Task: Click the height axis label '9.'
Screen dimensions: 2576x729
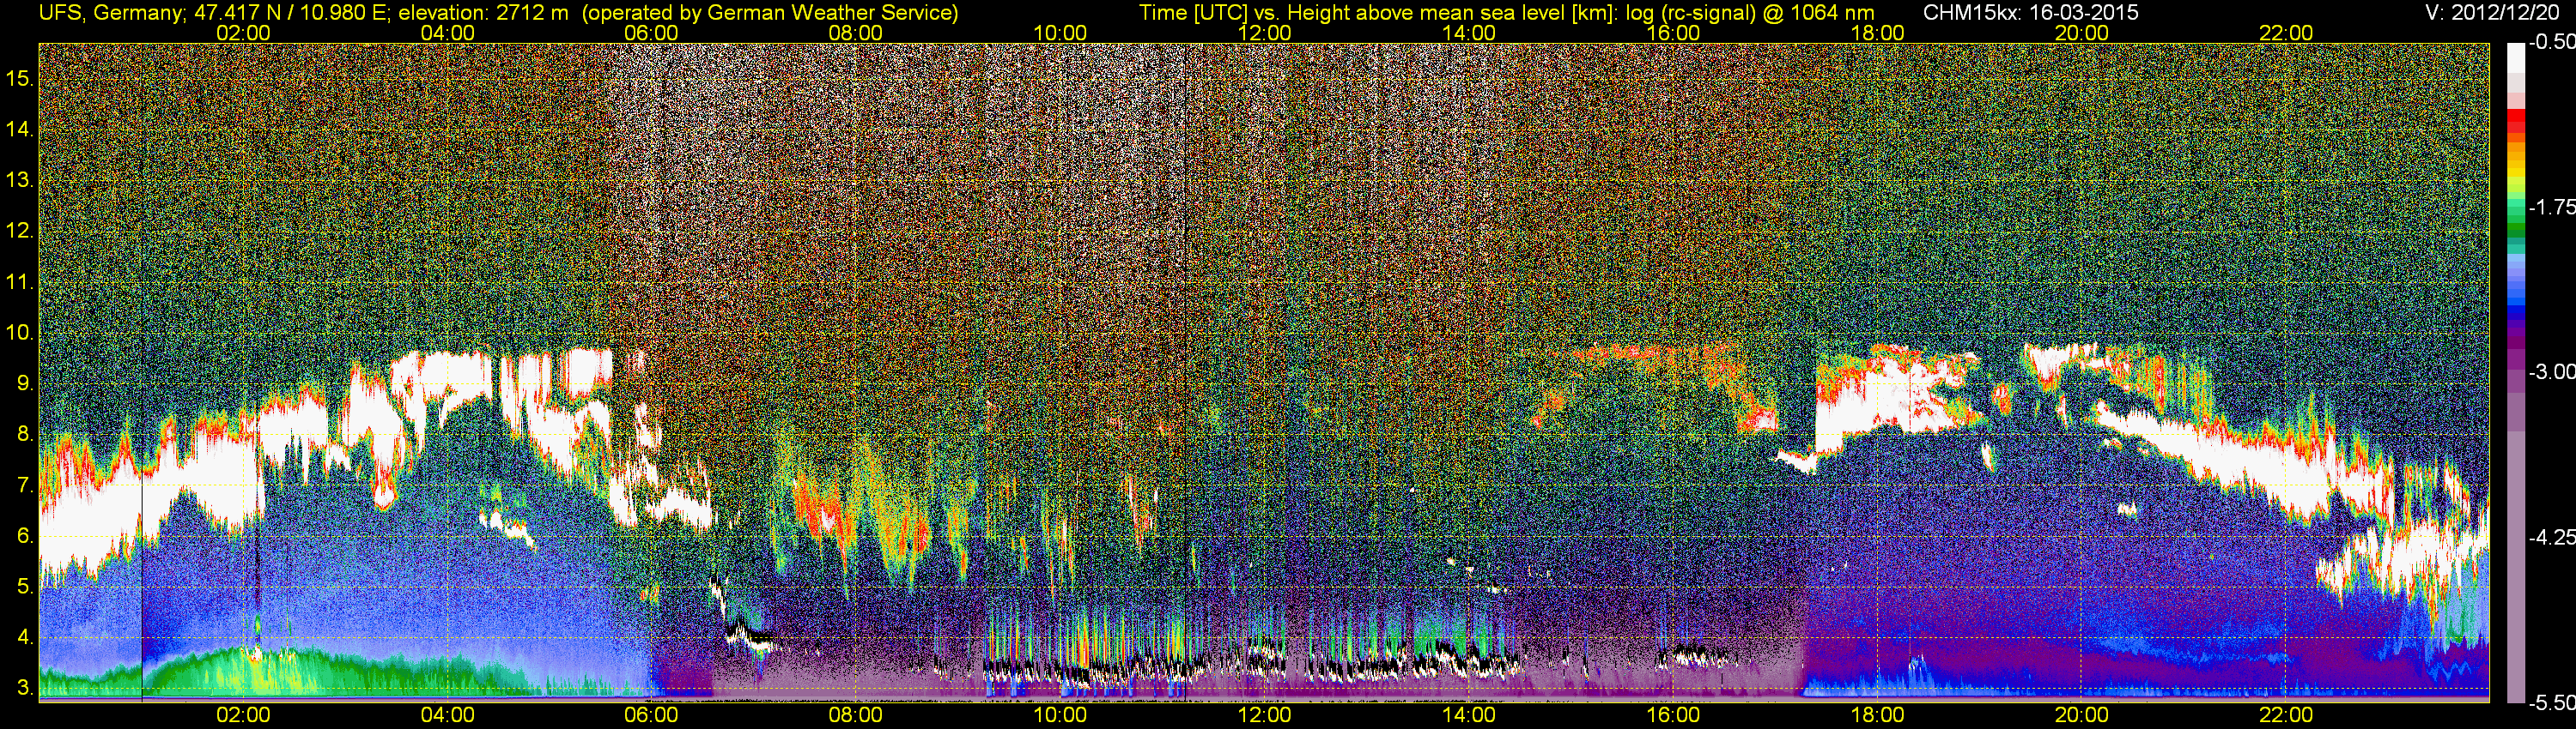Action: 25,384
